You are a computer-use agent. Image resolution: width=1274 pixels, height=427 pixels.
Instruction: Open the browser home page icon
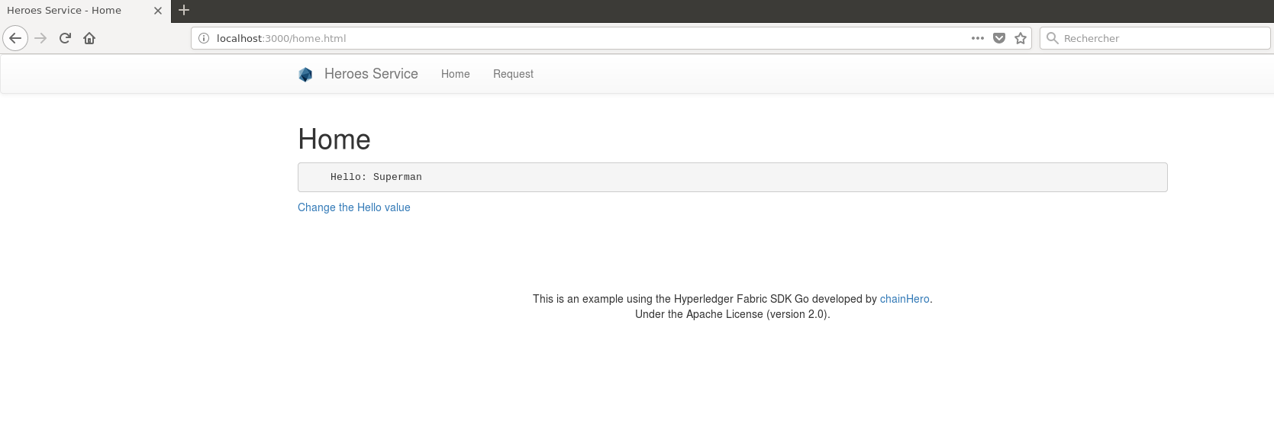coord(89,38)
